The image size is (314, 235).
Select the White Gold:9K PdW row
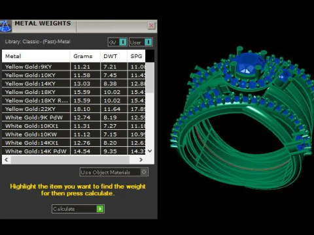pos(74,117)
